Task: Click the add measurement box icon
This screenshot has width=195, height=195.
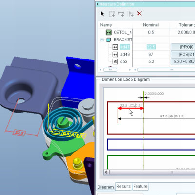Action: 112,14
